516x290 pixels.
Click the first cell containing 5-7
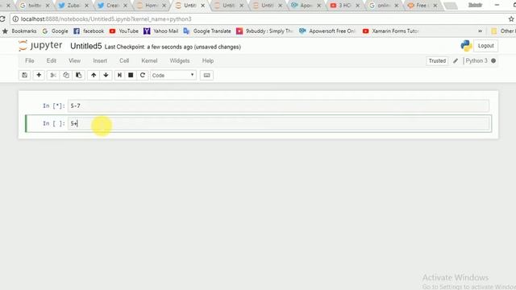click(x=278, y=106)
